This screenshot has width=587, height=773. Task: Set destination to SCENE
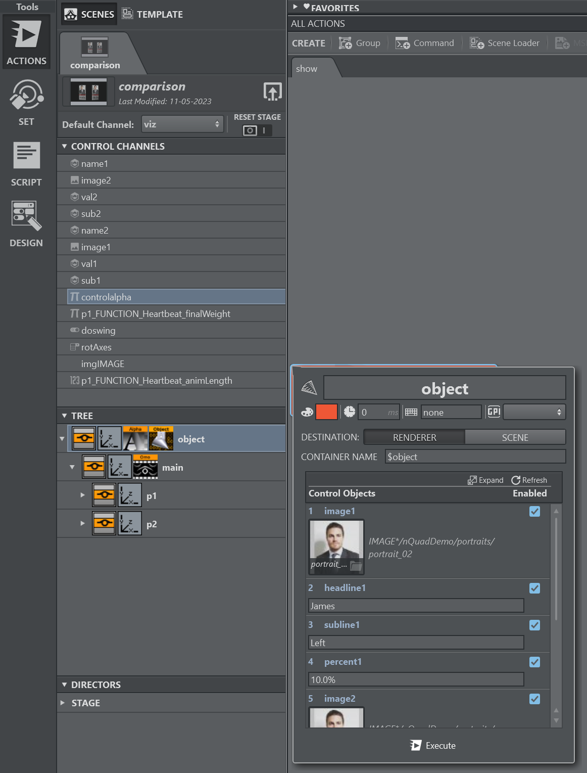click(515, 437)
